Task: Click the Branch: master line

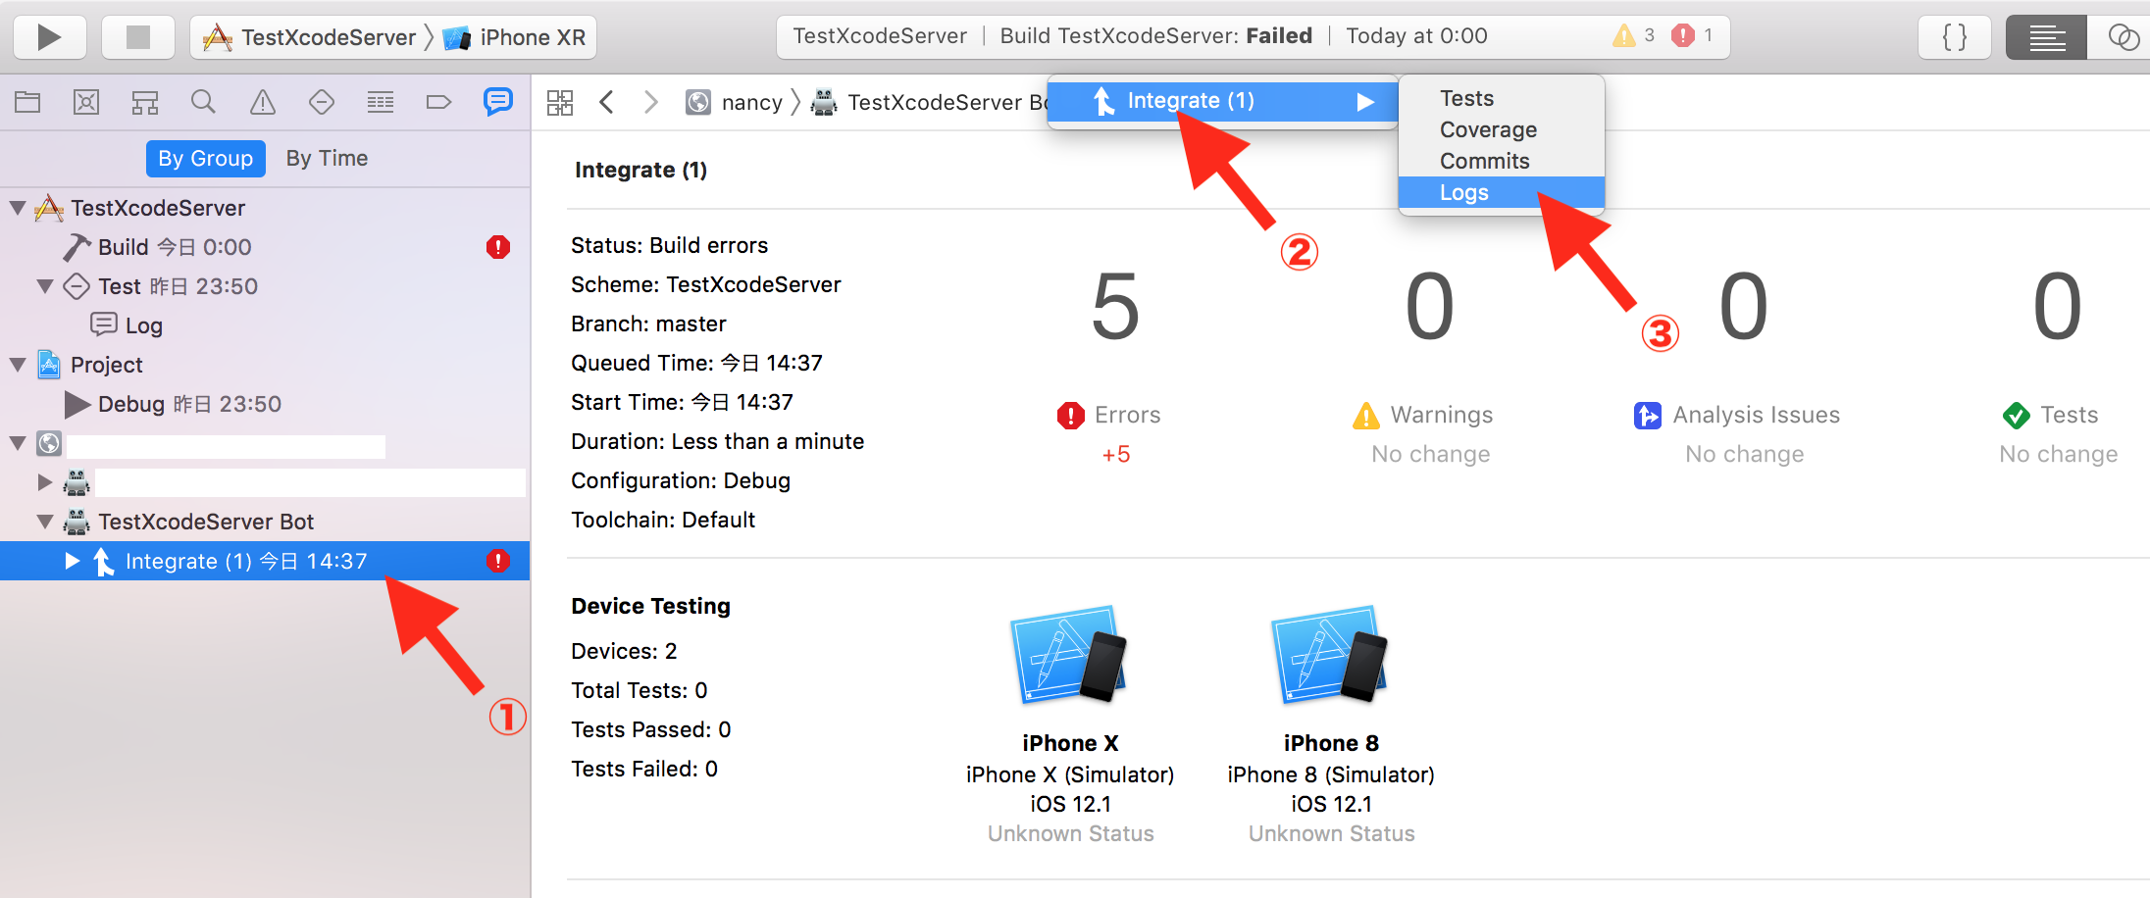Action: click(x=648, y=324)
